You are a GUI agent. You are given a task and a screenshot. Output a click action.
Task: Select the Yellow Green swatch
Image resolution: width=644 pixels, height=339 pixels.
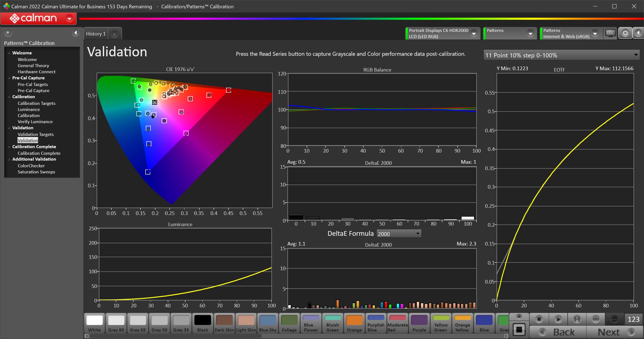441,323
